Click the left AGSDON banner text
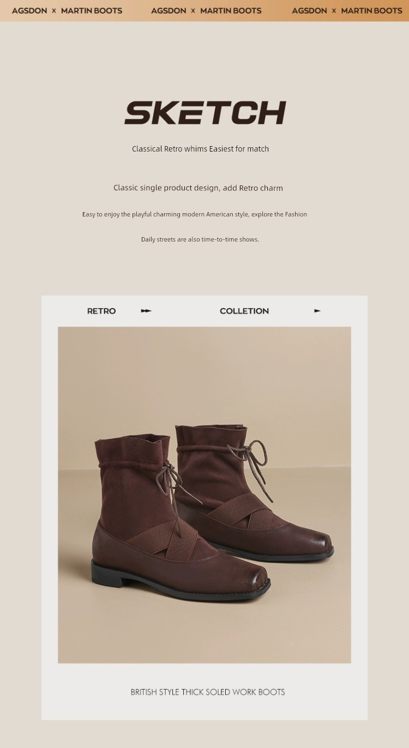Image resolution: width=409 pixels, height=748 pixels. tap(29, 10)
